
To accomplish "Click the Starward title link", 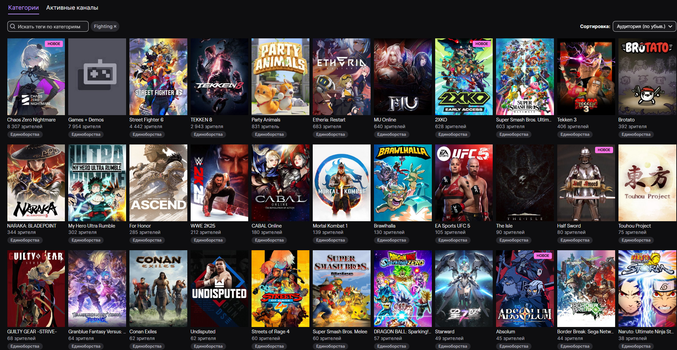I will click(445, 332).
